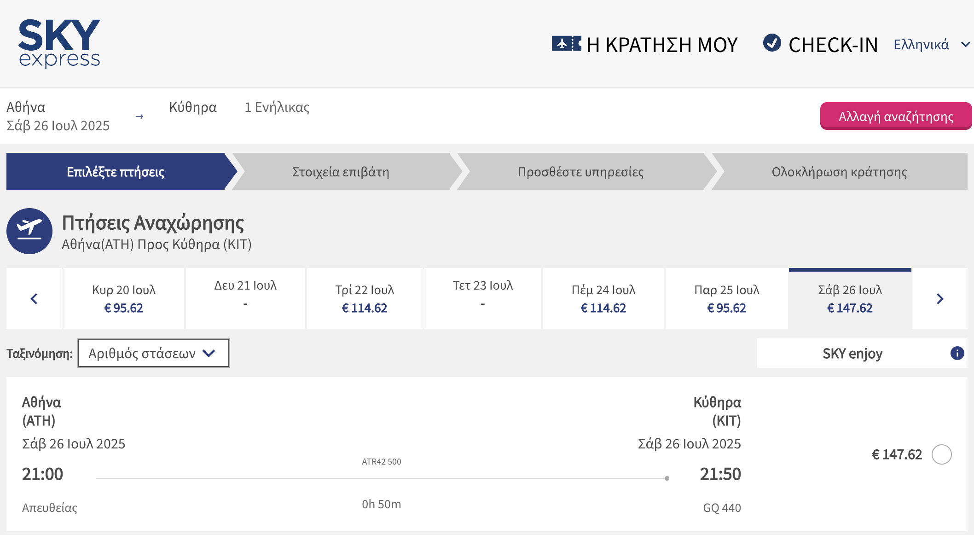The image size is (974, 535).
Task: Click the SKY enjoy fare header
Action: point(852,353)
